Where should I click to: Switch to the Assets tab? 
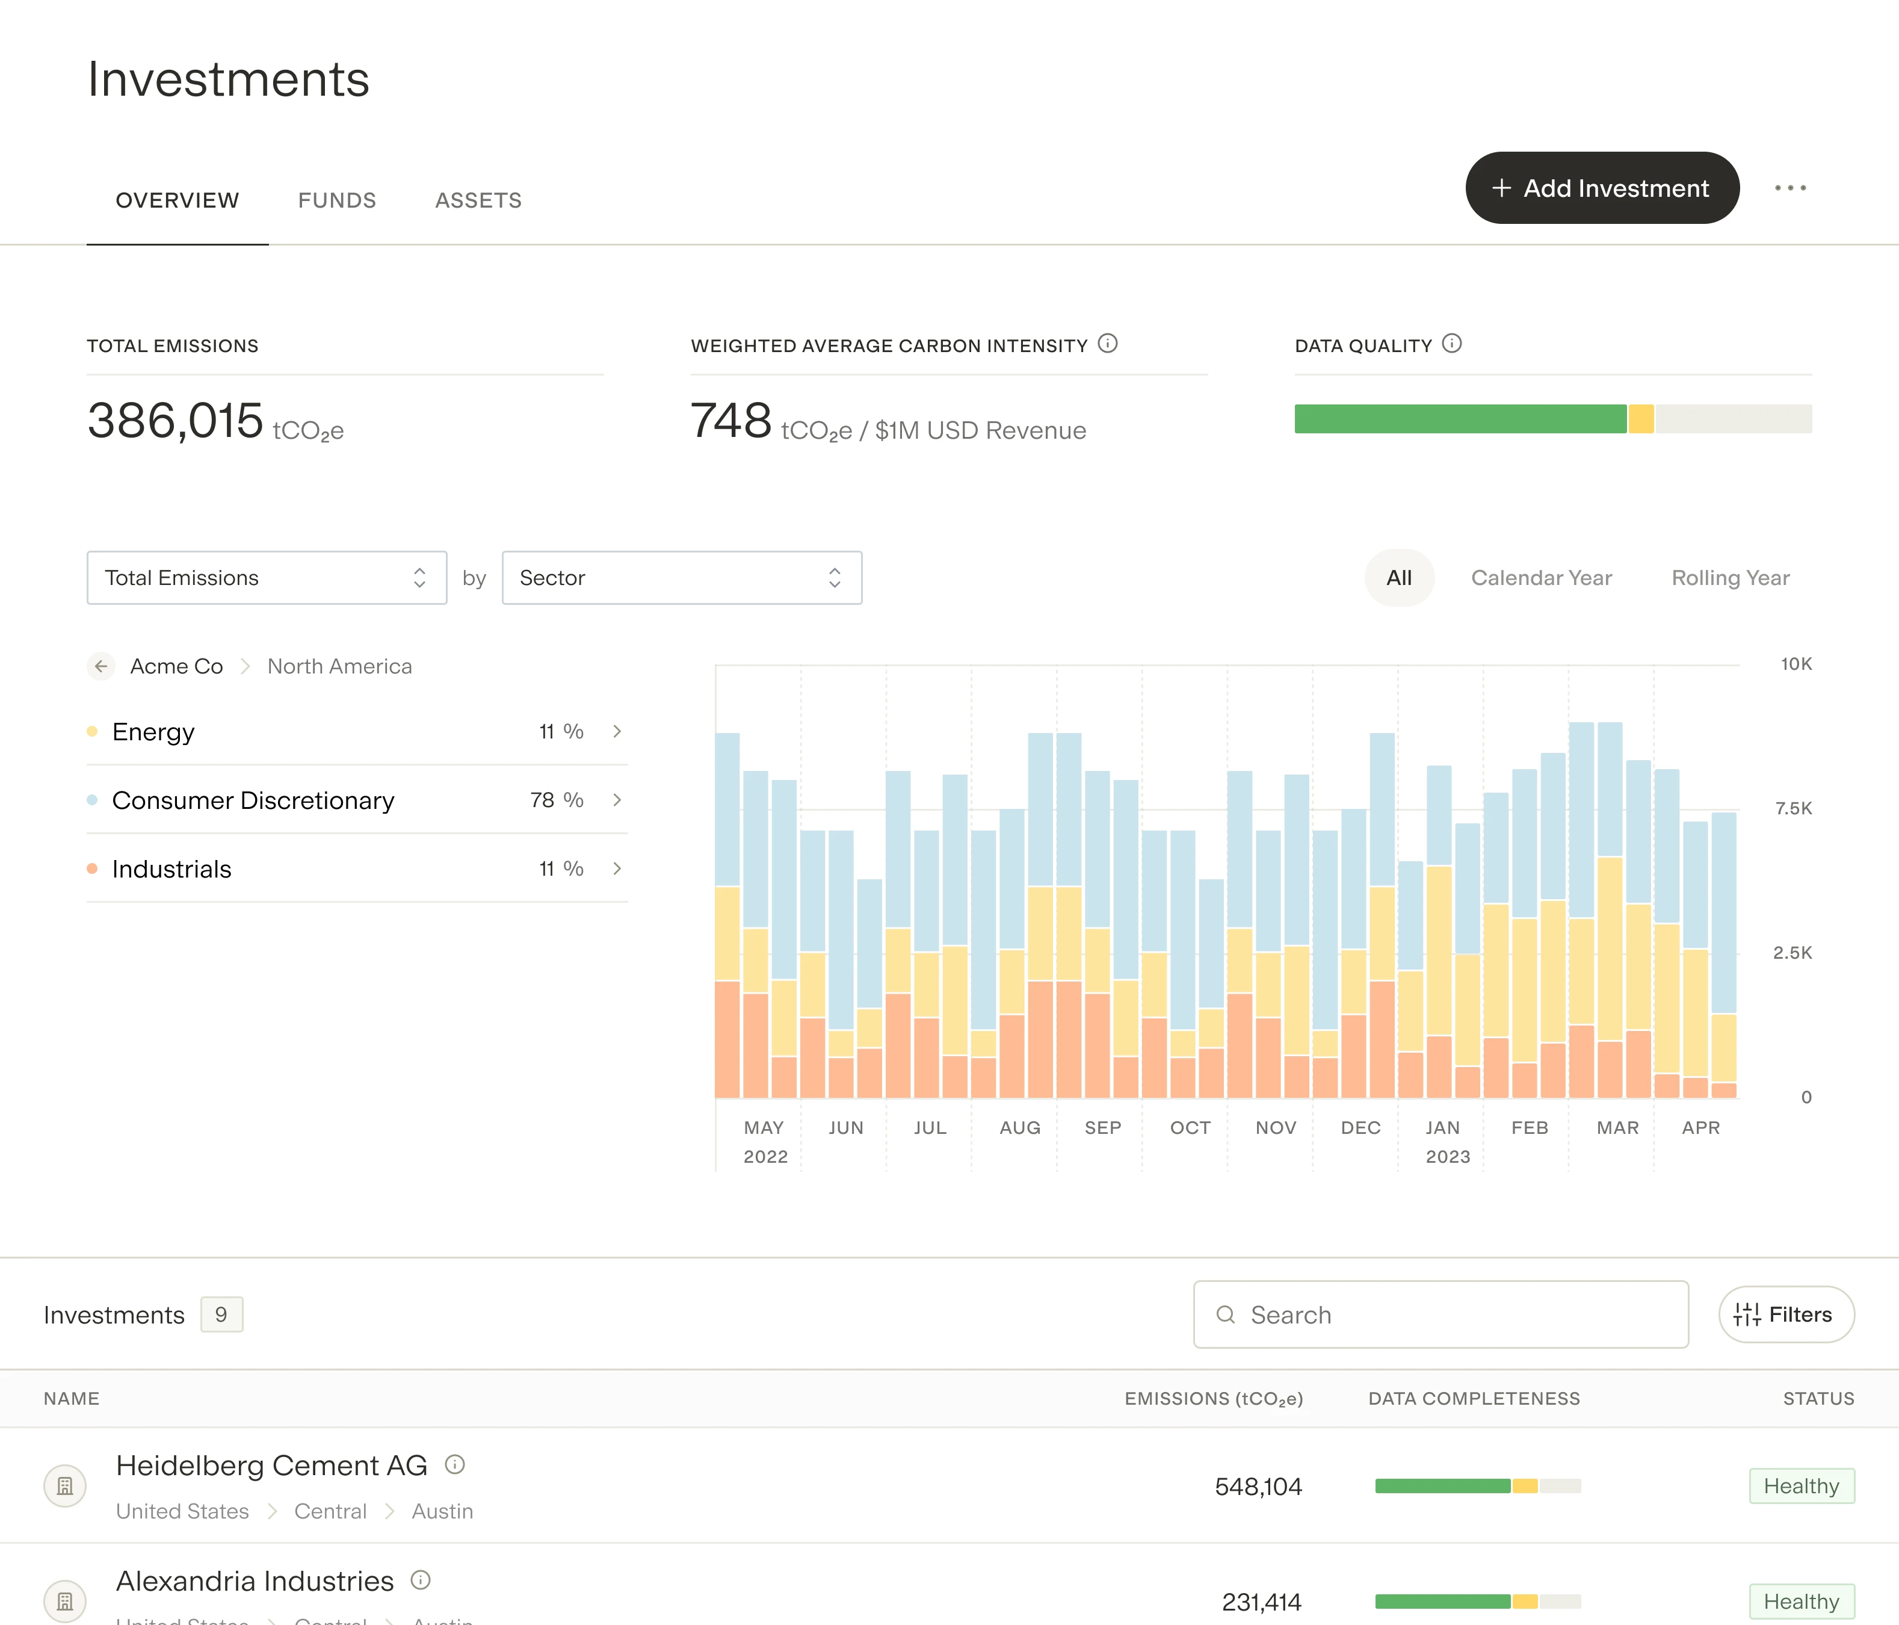click(478, 200)
